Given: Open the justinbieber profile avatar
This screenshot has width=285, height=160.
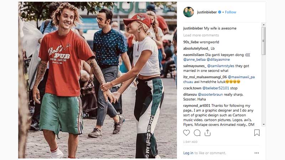Looking at the screenshot, I should 188,12.
